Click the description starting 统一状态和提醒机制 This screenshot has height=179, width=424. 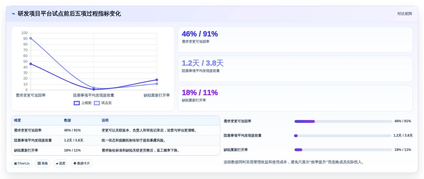click(134, 140)
